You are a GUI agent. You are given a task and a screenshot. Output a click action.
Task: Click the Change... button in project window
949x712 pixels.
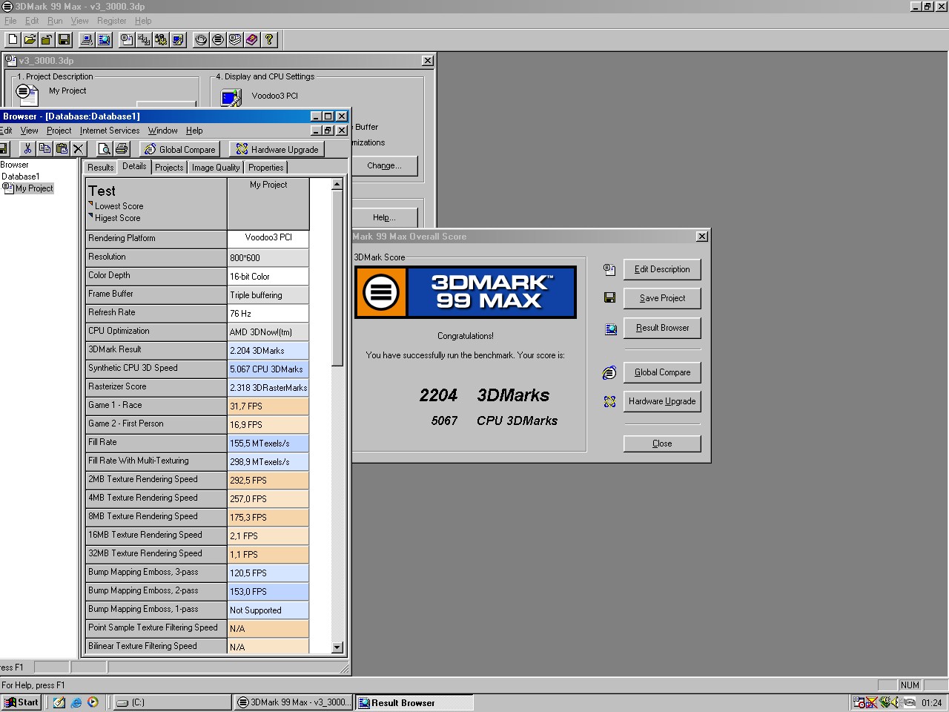click(384, 165)
